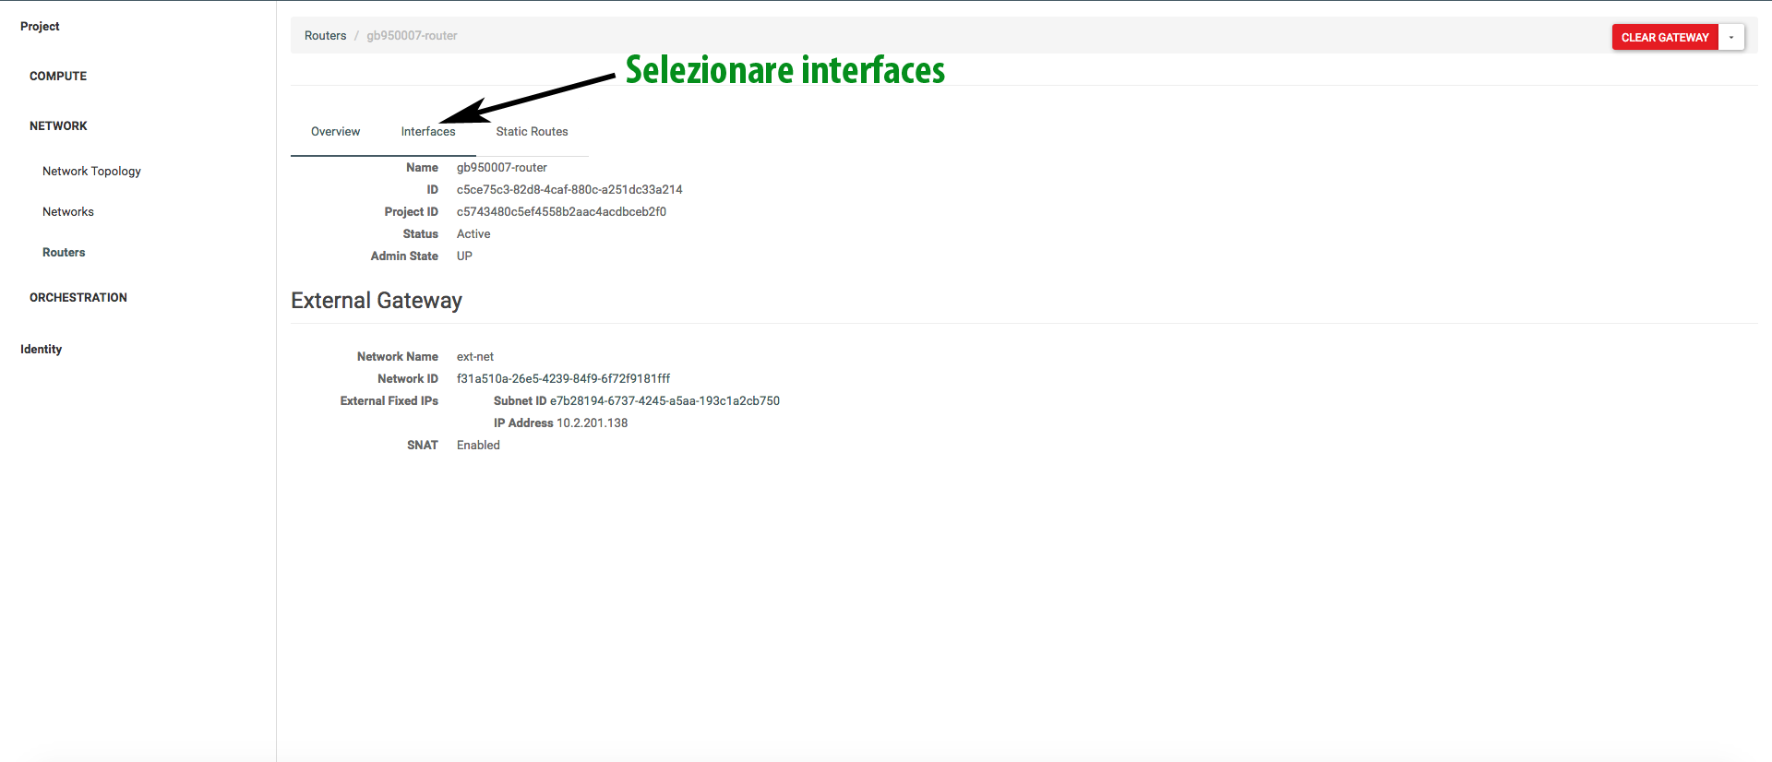This screenshot has width=1772, height=762.
Task: Select Routers in the sidebar
Action: pyautogui.click(x=64, y=253)
